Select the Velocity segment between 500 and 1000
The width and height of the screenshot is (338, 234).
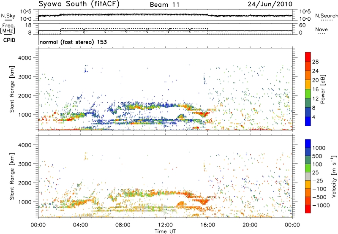click(308, 152)
